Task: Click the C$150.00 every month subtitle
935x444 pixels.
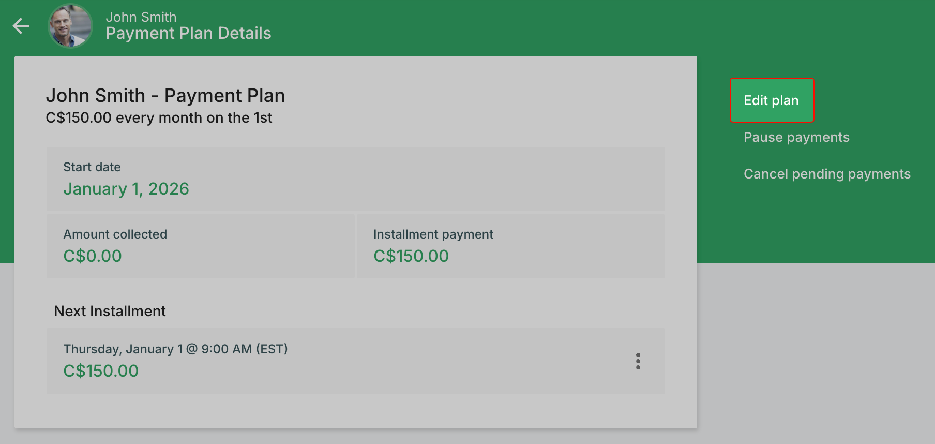Action: pos(159,118)
